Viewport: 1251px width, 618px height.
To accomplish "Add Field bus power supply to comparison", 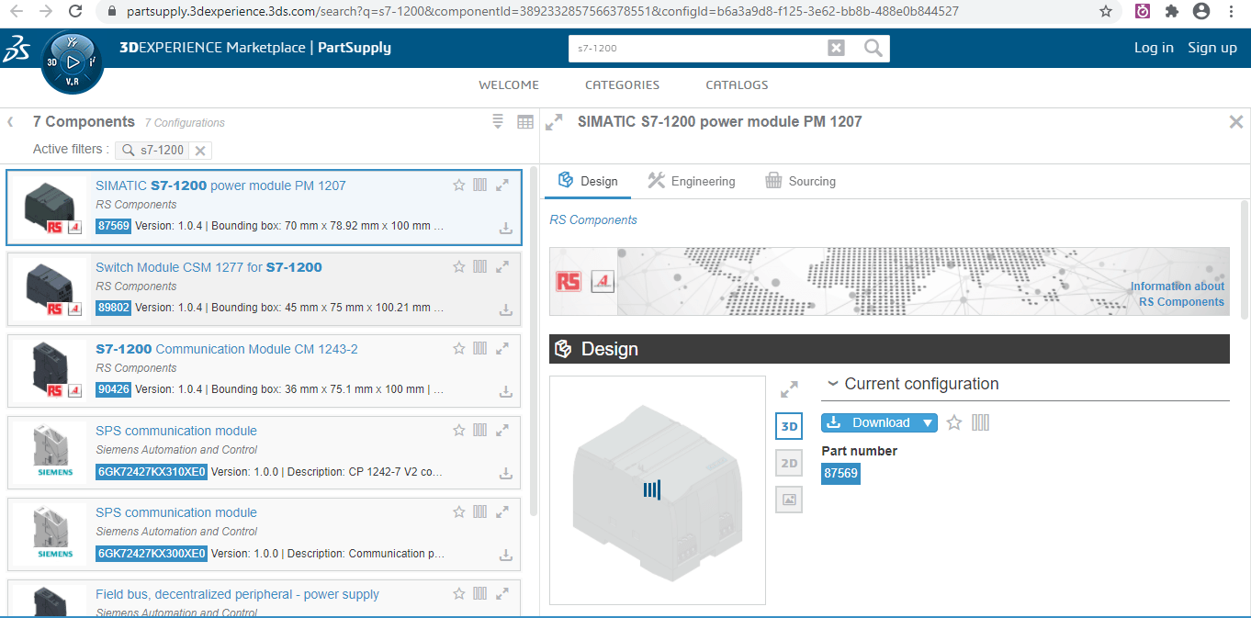I will [x=479, y=593].
